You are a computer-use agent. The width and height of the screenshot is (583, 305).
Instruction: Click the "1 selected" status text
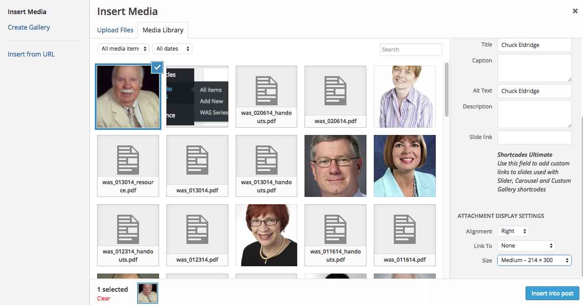(x=113, y=289)
